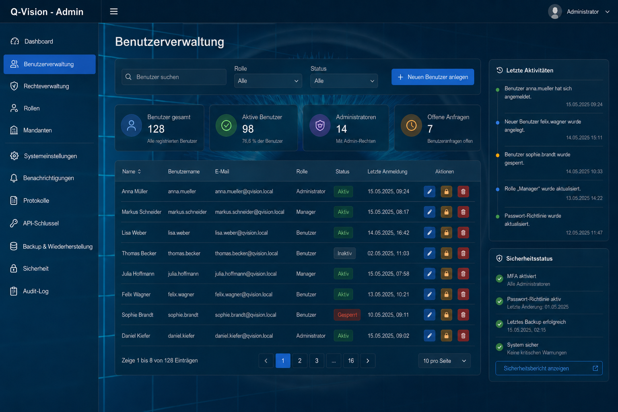
Task: Focus the Benutzer suchen search field
Action: click(174, 77)
